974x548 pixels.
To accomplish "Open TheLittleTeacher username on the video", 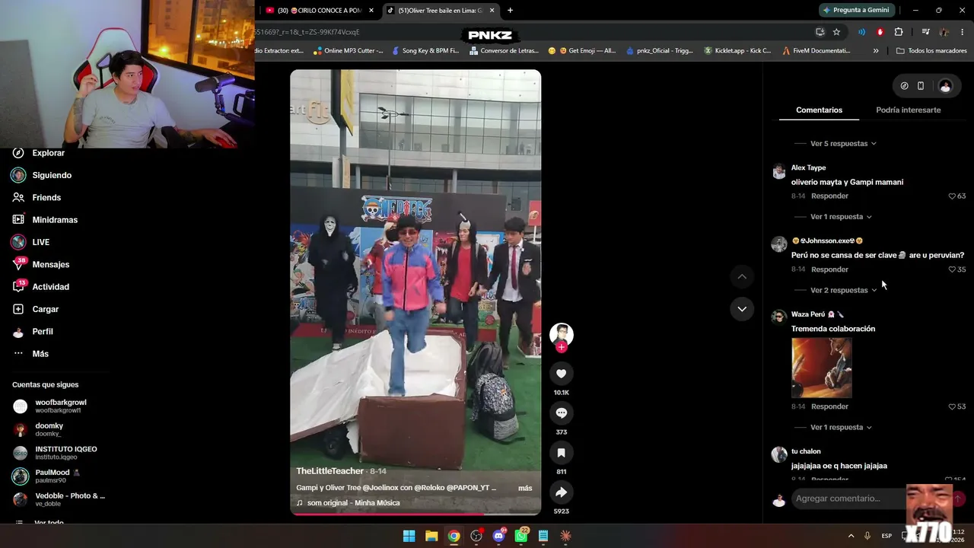I will pos(330,471).
